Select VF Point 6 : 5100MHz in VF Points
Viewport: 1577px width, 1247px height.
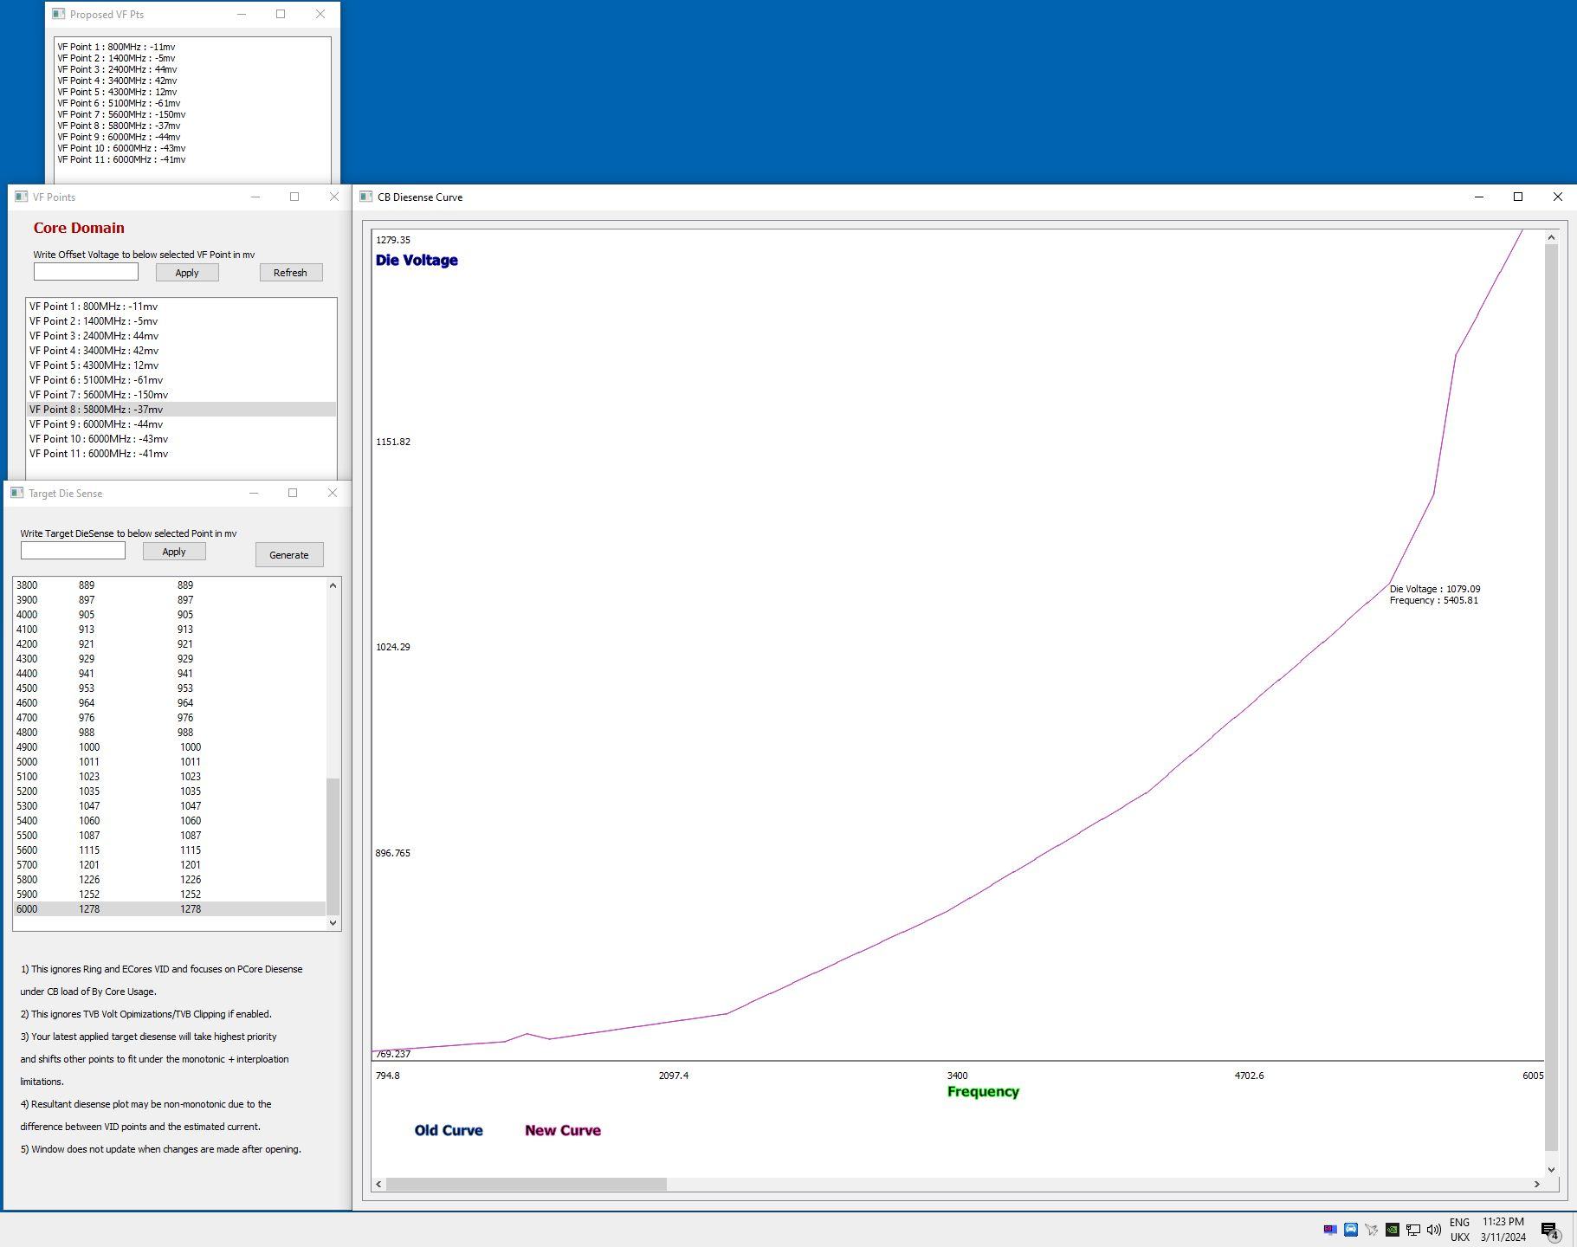click(x=181, y=380)
